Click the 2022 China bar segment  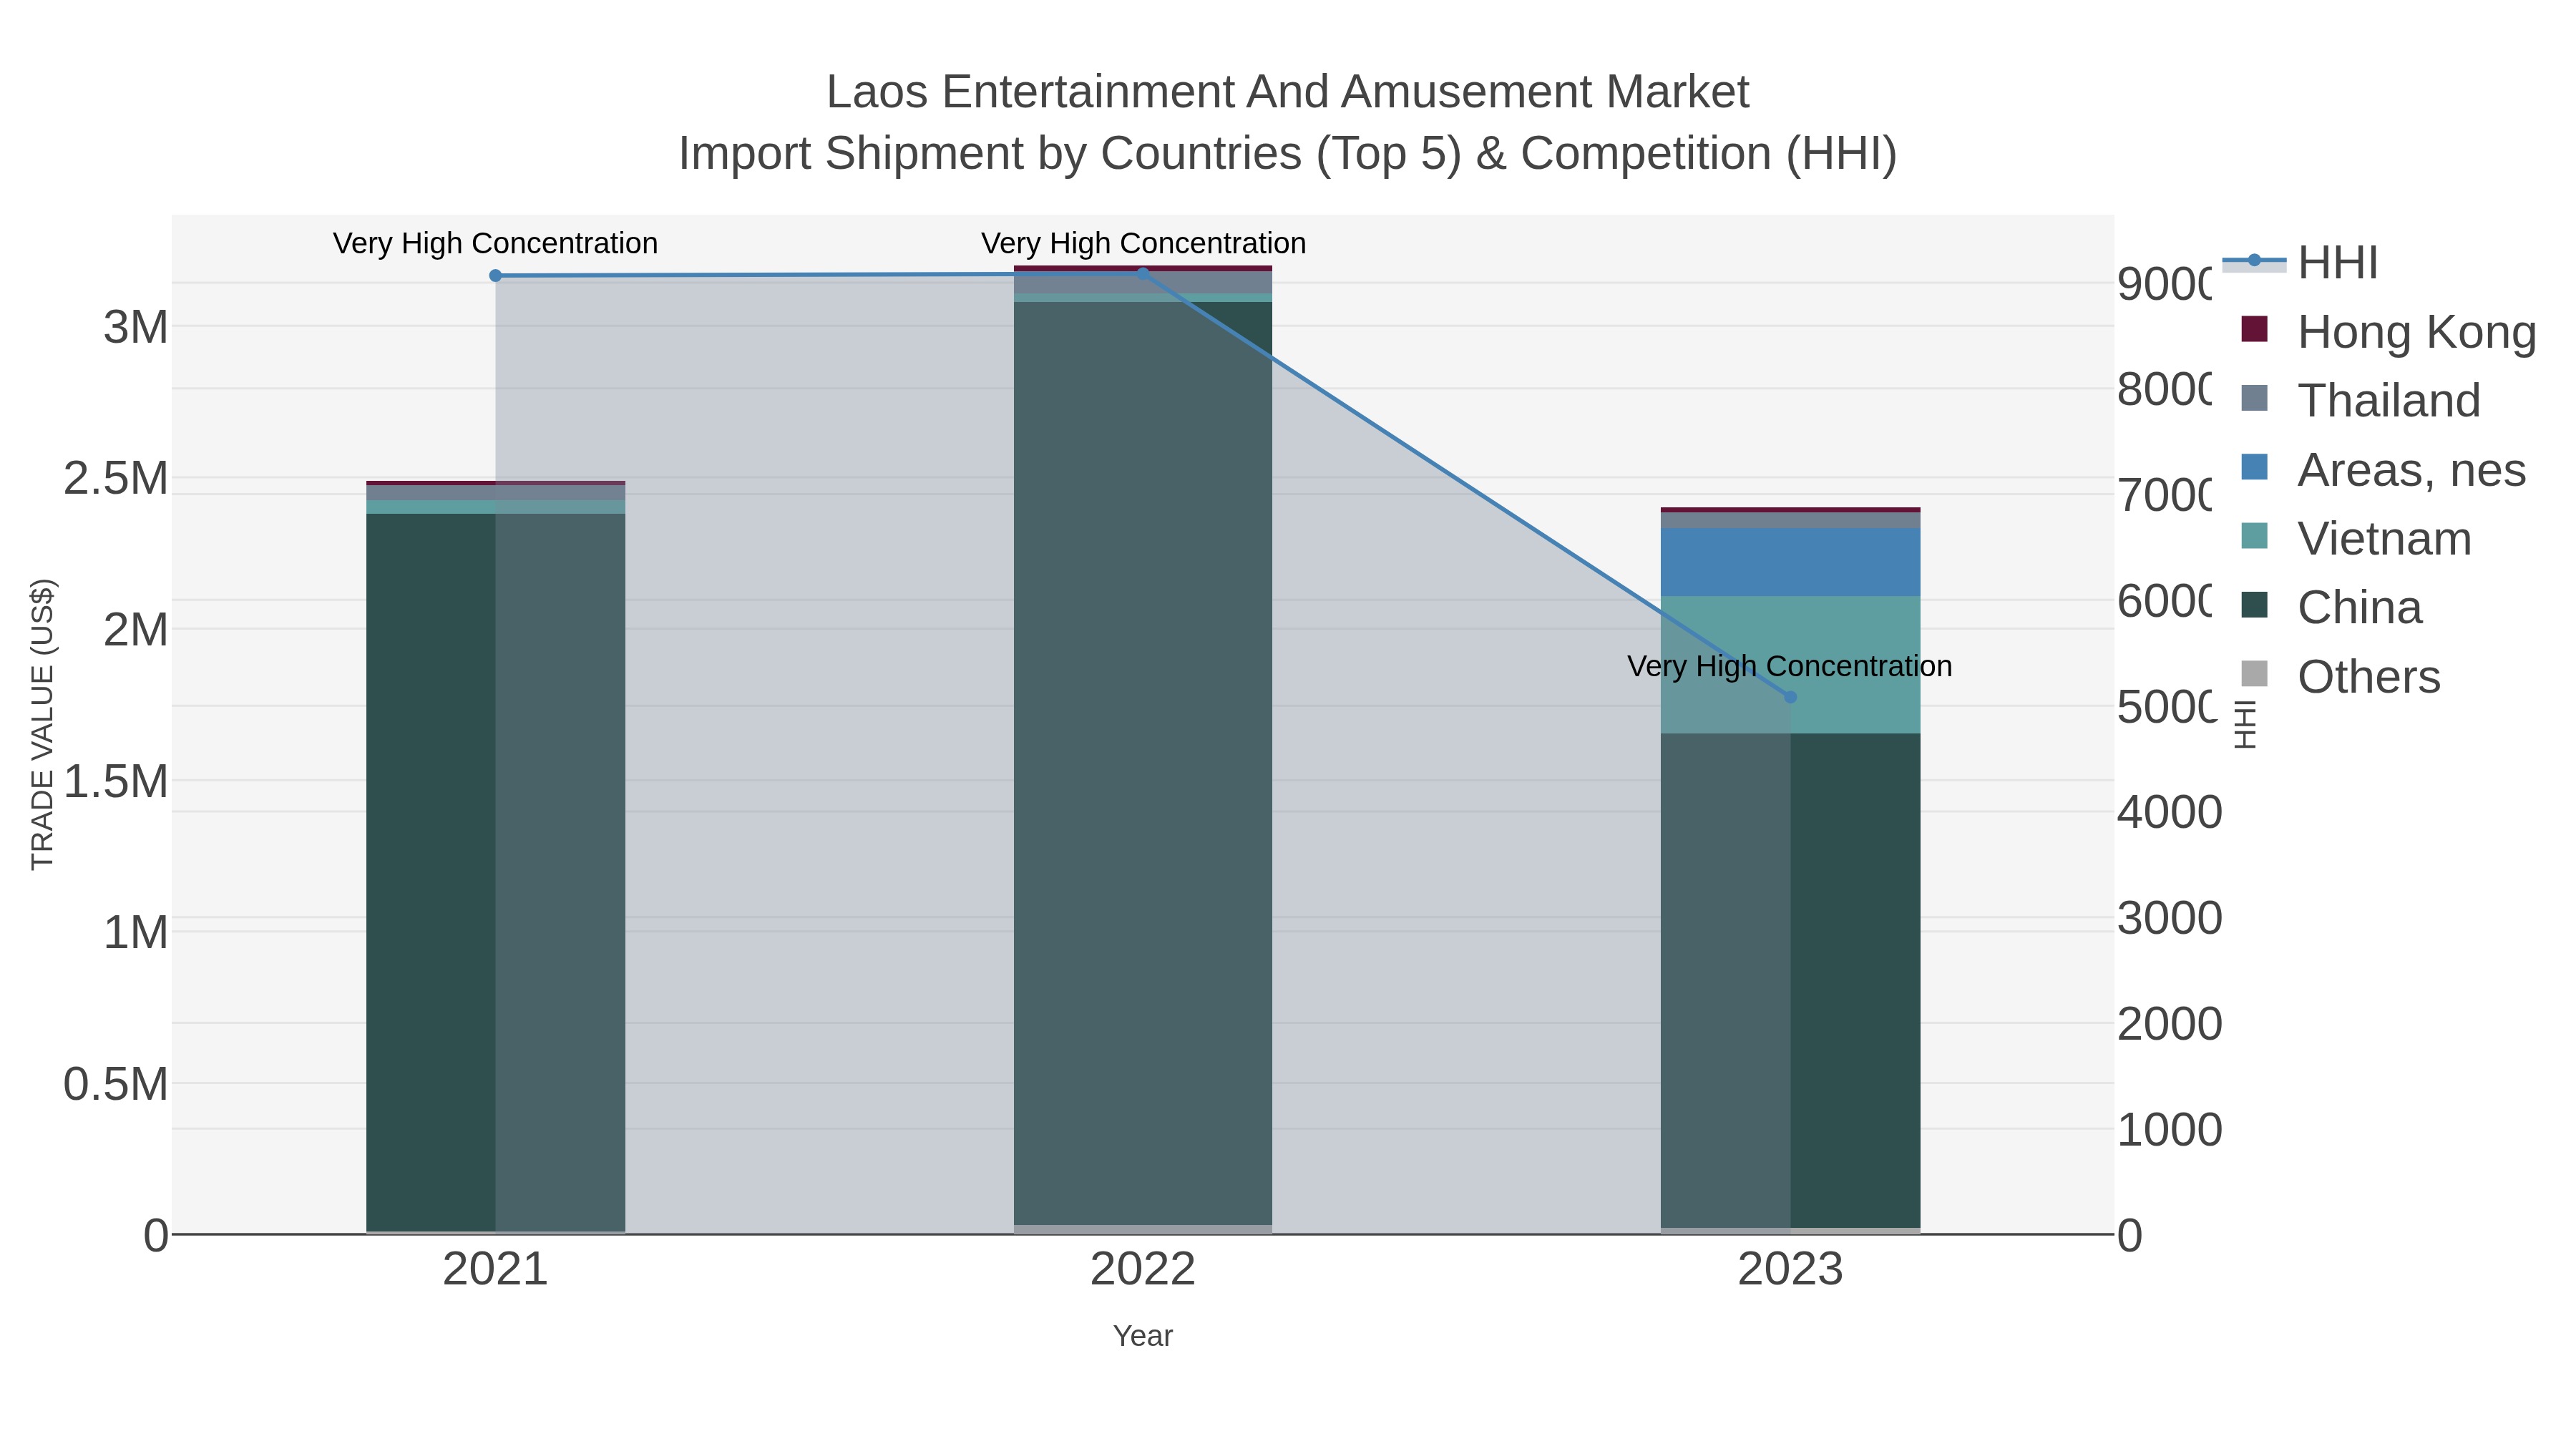[1143, 763]
